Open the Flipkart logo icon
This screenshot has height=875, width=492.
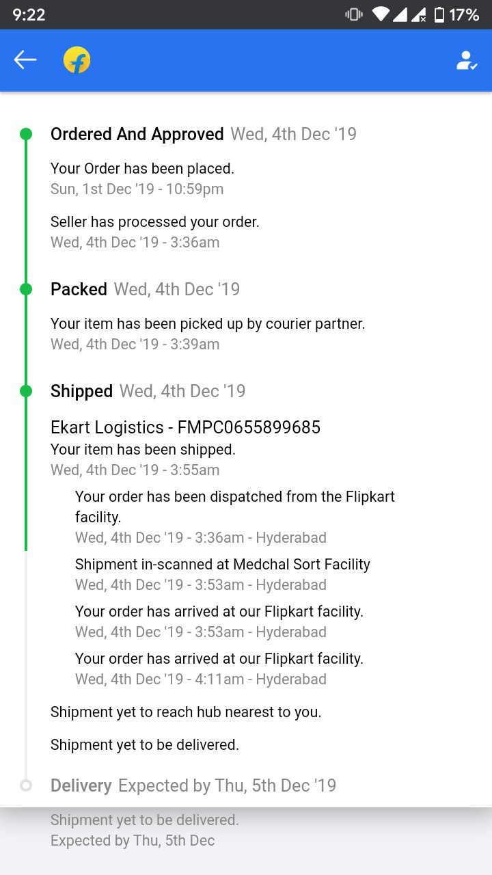(x=77, y=61)
